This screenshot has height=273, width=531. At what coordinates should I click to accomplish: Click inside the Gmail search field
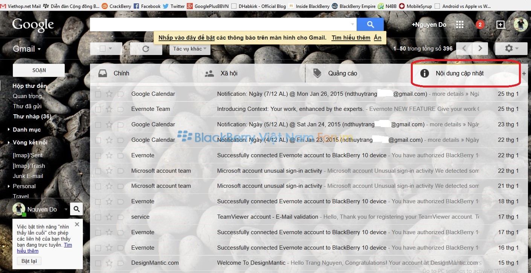(220, 25)
